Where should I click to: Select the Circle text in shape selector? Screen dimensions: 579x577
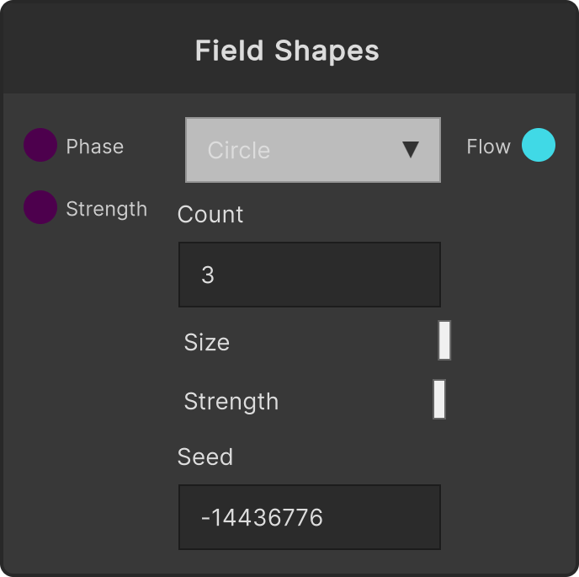coord(239,150)
